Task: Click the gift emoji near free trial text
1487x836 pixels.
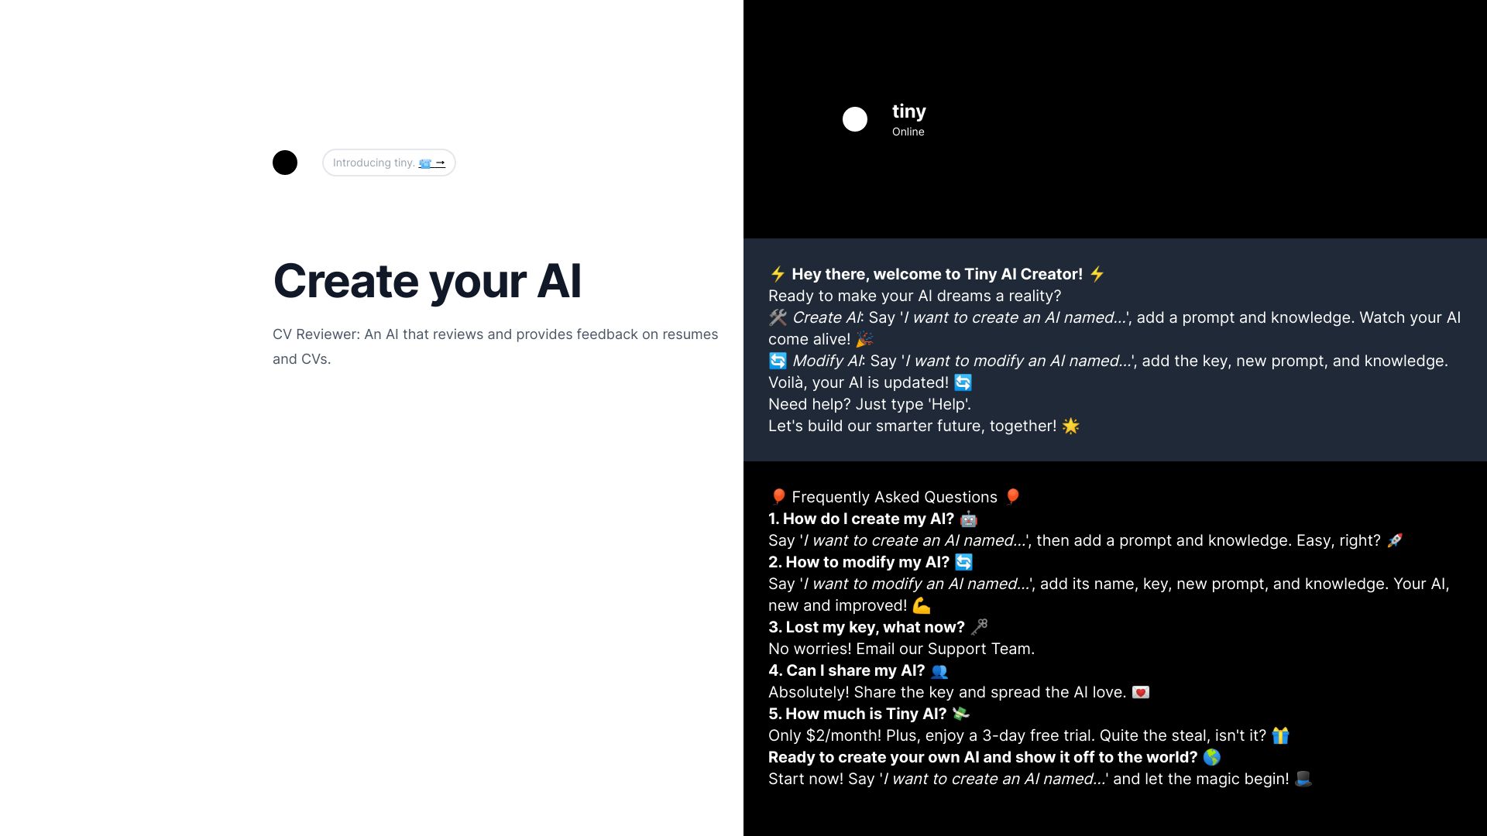Action: tap(1281, 735)
